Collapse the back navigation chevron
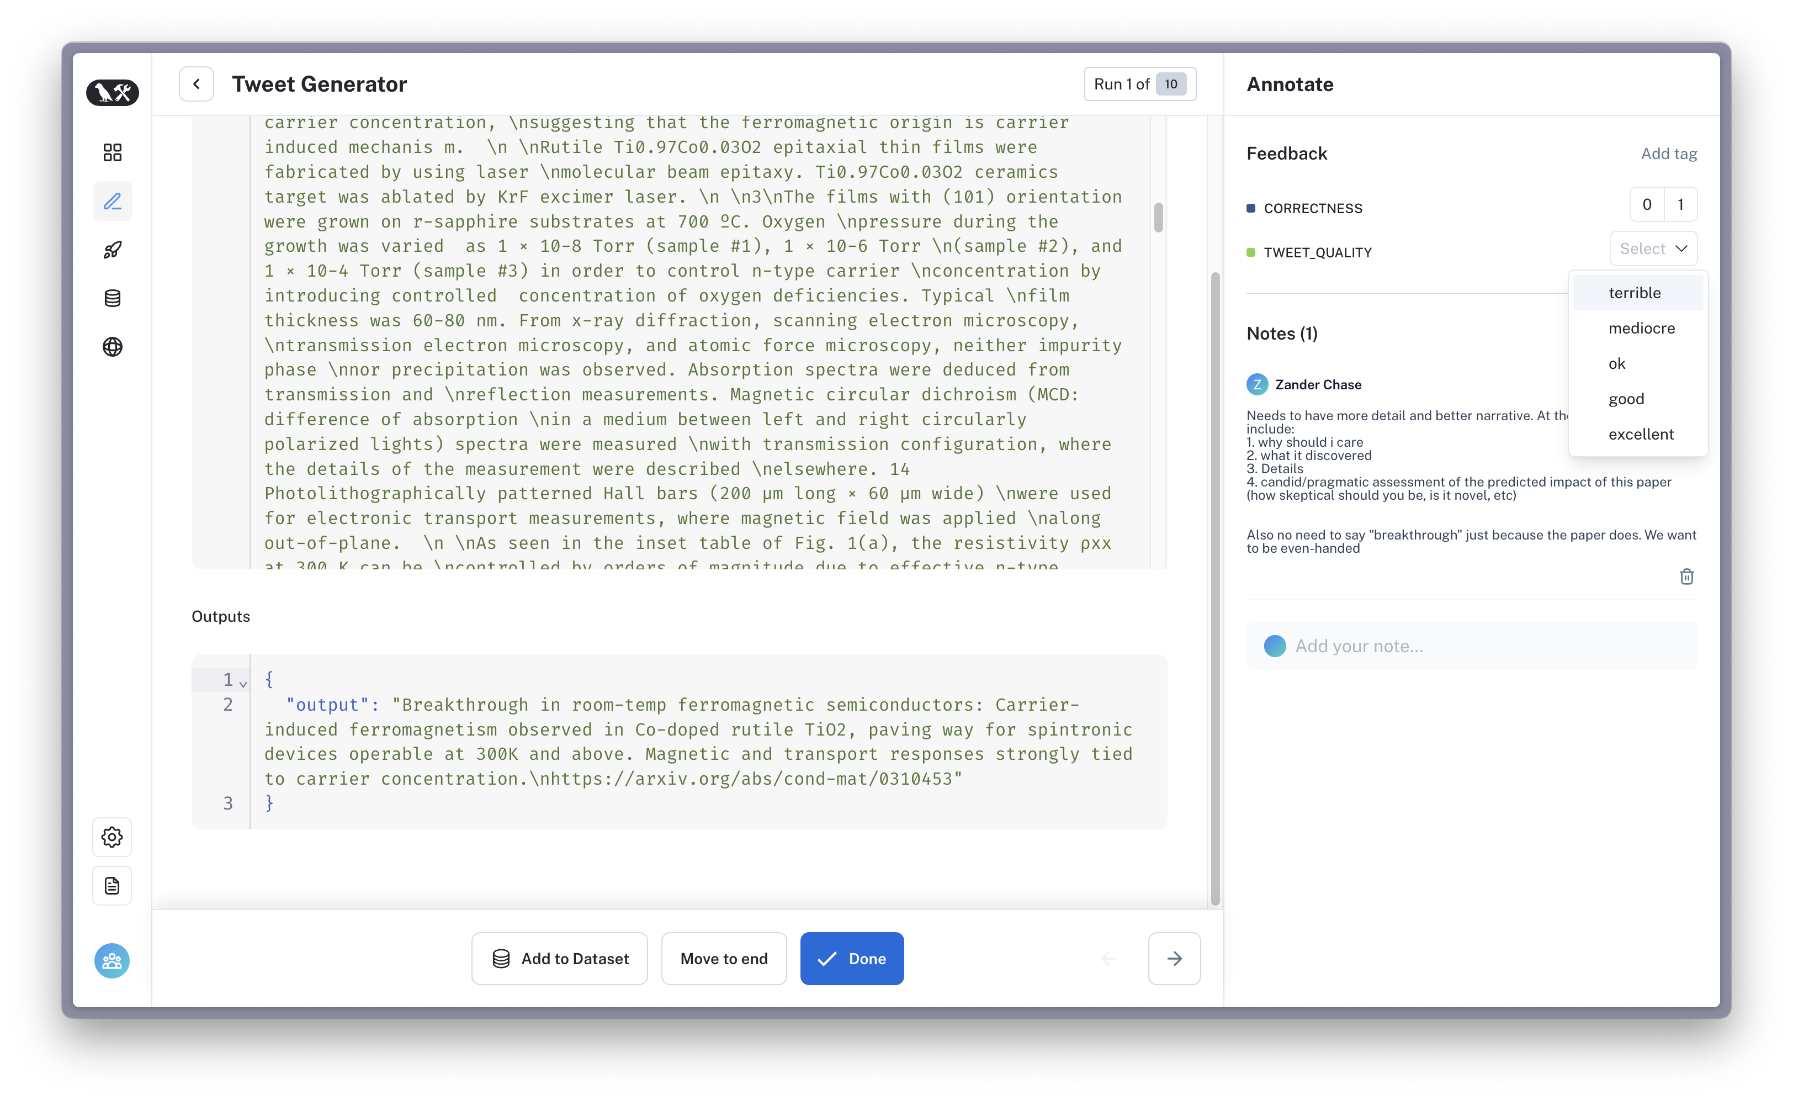The height and width of the screenshot is (1100, 1793). click(196, 83)
